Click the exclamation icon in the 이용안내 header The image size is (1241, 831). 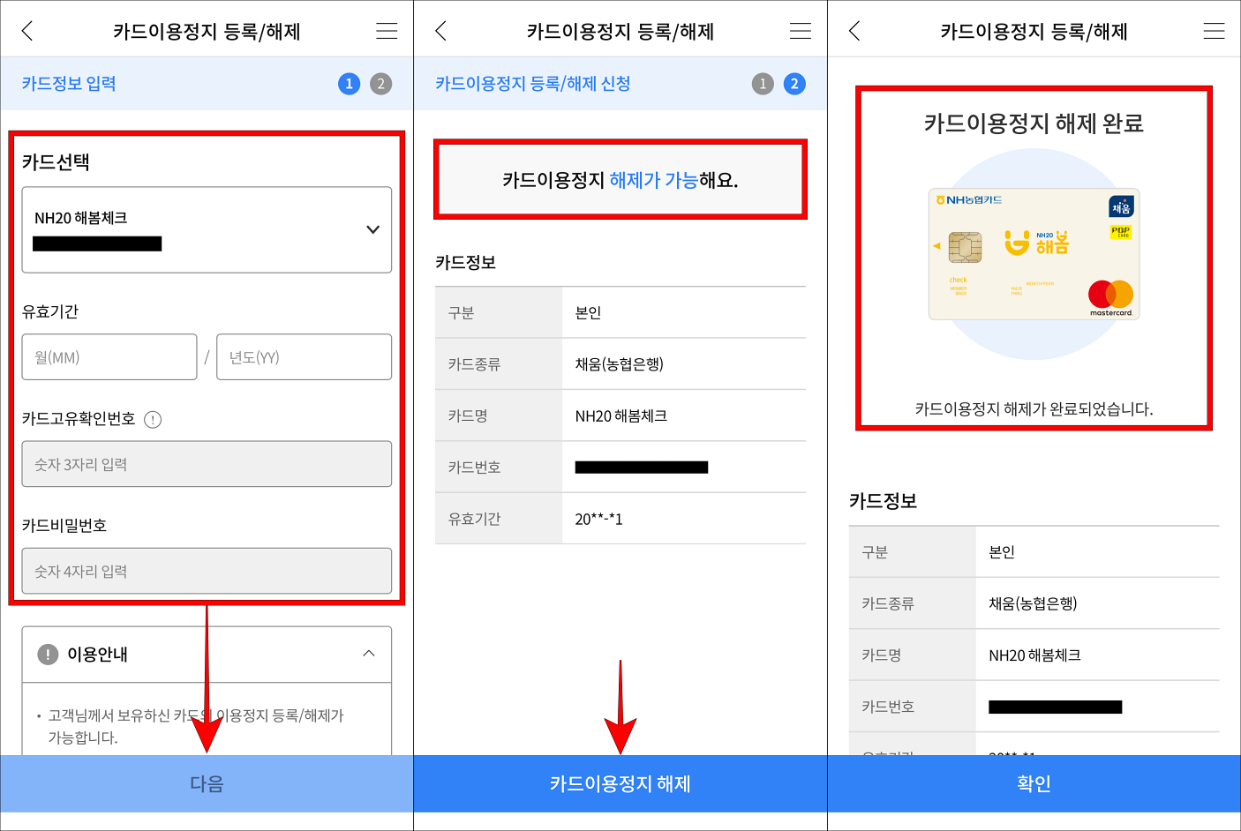49,654
